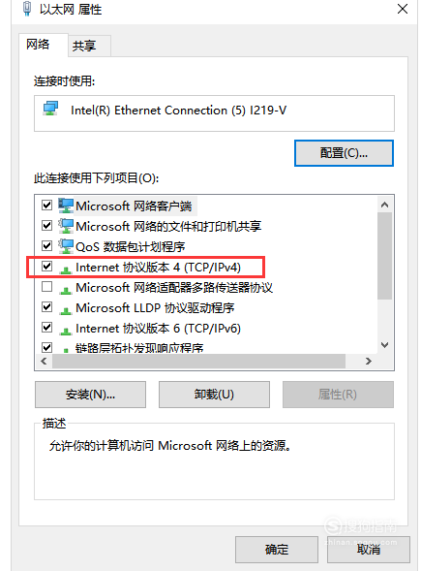The width and height of the screenshot is (421, 571).
Task: Uncheck the Internet 协议版本 4 (TCP/IPv4) checkbox
Action: pyautogui.click(x=46, y=267)
